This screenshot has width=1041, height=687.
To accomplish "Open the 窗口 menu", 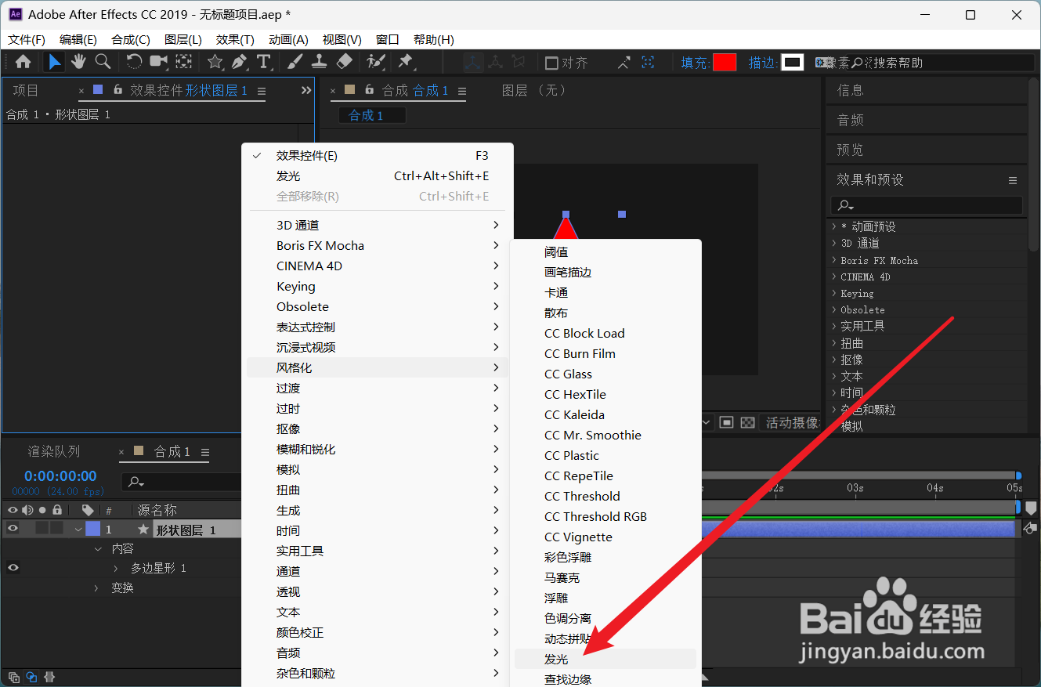I will (x=389, y=39).
